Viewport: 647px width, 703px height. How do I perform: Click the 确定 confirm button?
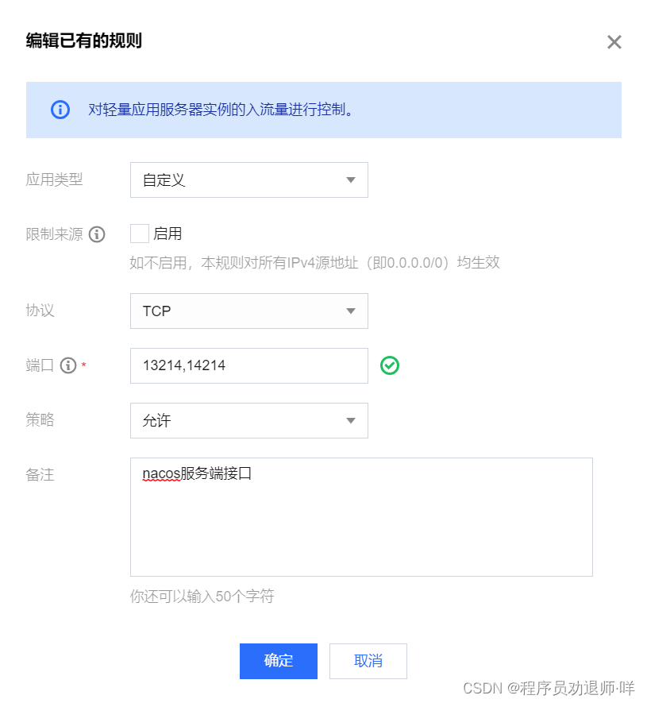(x=278, y=661)
